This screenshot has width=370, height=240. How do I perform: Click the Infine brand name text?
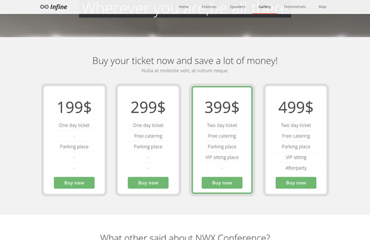[58, 7]
